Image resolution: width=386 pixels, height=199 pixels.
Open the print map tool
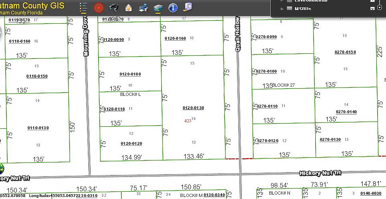coord(143,8)
